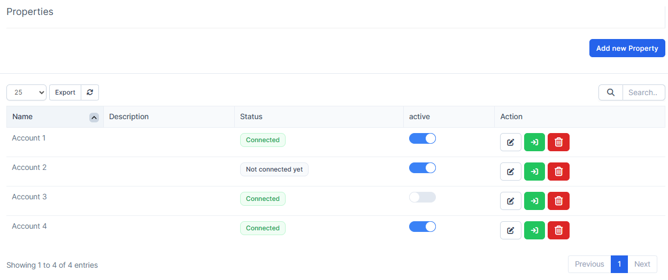Click the refresh table icon

[90, 92]
